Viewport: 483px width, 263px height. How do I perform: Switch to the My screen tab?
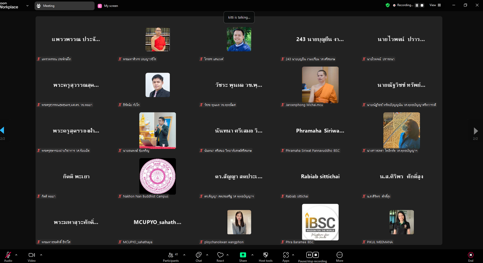coord(108,6)
